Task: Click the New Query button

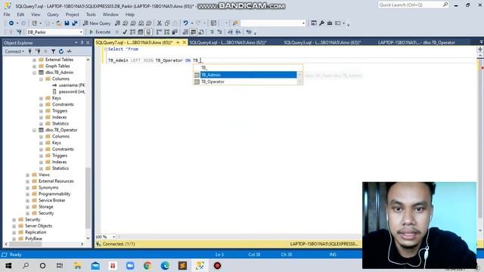Action: coord(97,23)
